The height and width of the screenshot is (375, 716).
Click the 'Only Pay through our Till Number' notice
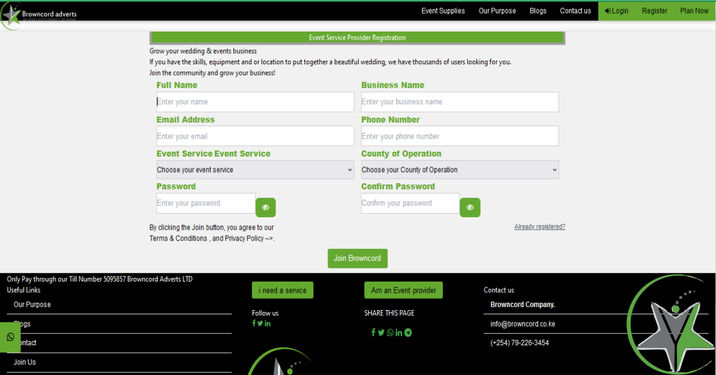(100, 279)
